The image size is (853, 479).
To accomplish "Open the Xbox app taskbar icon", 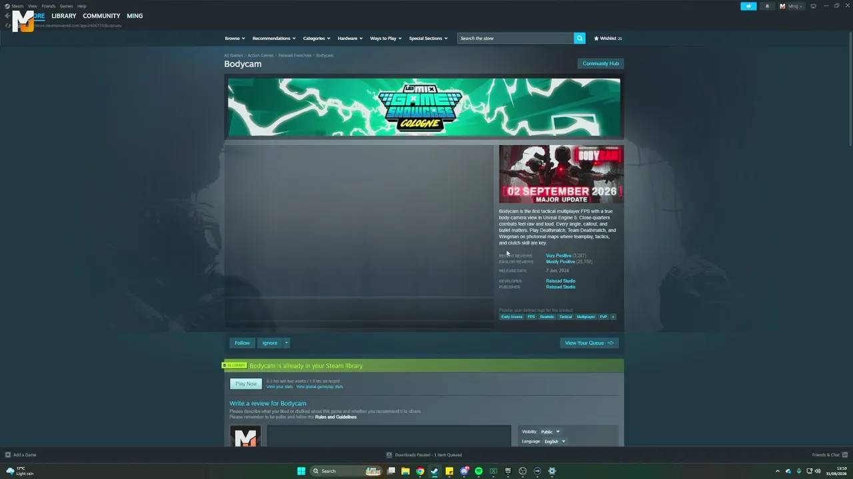I will click(x=493, y=471).
